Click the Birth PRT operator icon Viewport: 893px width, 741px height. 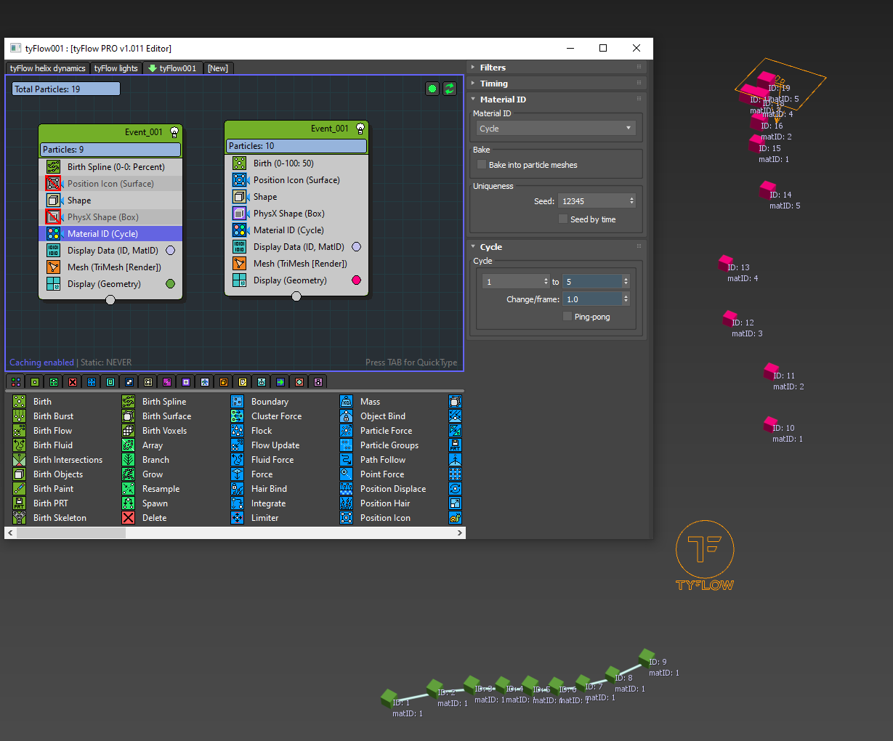pos(20,503)
